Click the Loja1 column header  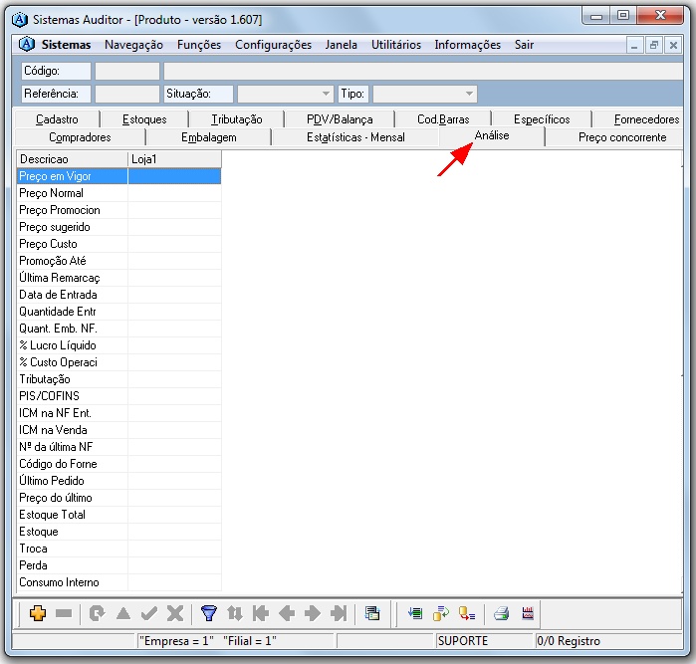coord(174,159)
